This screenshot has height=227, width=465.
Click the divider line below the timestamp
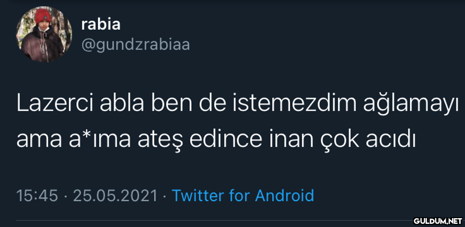209,220
